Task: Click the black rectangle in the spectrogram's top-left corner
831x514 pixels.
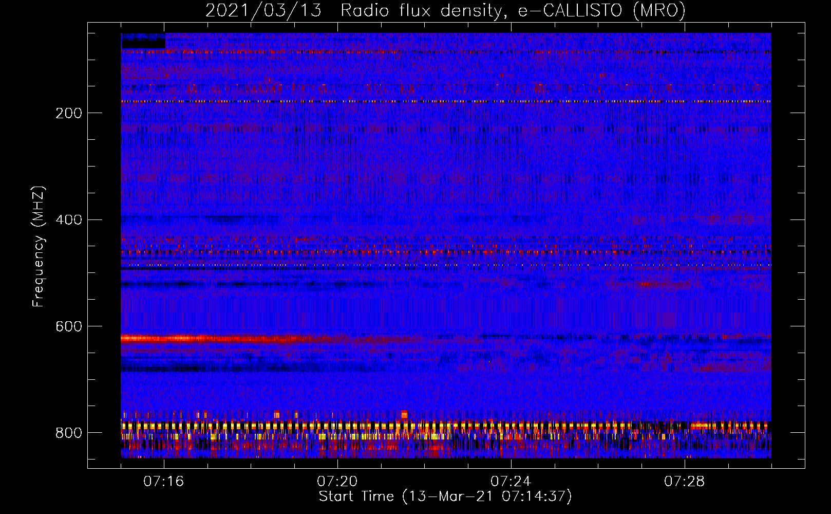Action: click(x=143, y=41)
